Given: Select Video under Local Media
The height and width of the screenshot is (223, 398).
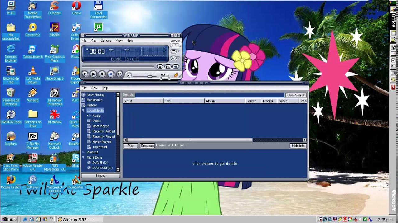Looking at the screenshot, I should pyautogui.click(x=97, y=121).
